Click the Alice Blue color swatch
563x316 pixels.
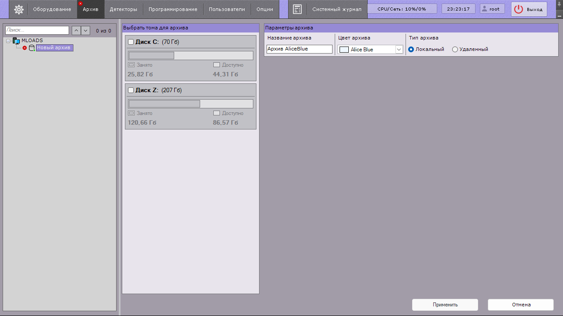[x=344, y=50]
